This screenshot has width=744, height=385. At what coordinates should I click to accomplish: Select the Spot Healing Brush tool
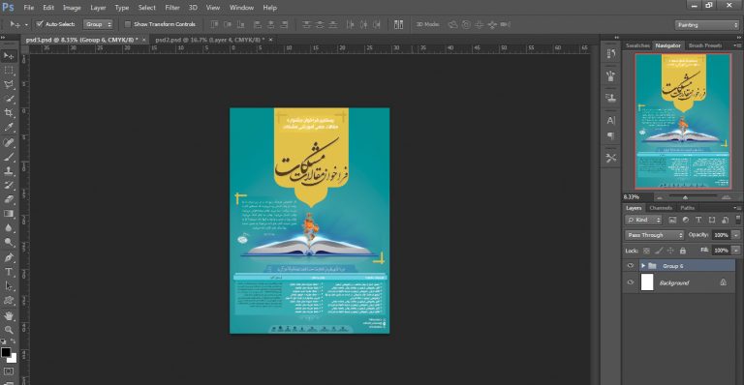[x=9, y=142]
